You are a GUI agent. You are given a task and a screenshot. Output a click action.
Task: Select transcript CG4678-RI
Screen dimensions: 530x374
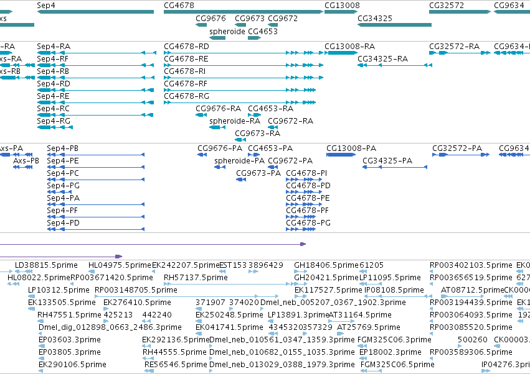point(184,71)
